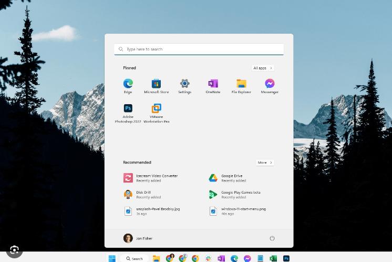Launch Microsoft Store from pinned apps
The height and width of the screenshot is (262, 392).
click(x=156, y=86)
